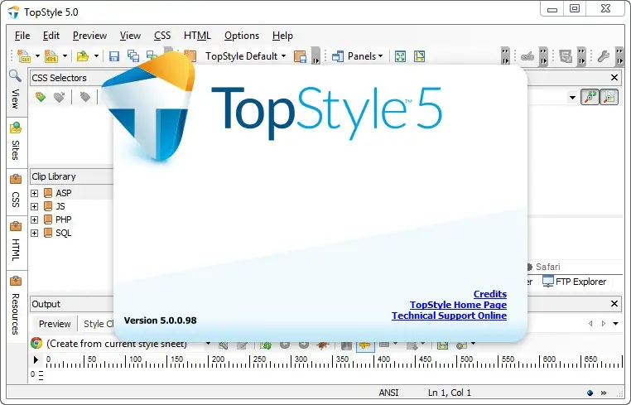The width and height of the screenshot is (631, 405).
Task: Expand the SQL clip folder
Action: [x=35, y=233]
